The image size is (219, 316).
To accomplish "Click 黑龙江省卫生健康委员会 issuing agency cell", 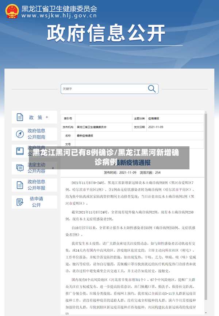I will (104, 127).
